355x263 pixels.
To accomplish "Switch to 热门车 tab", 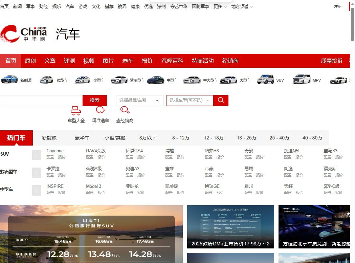I will coord(16,138).
